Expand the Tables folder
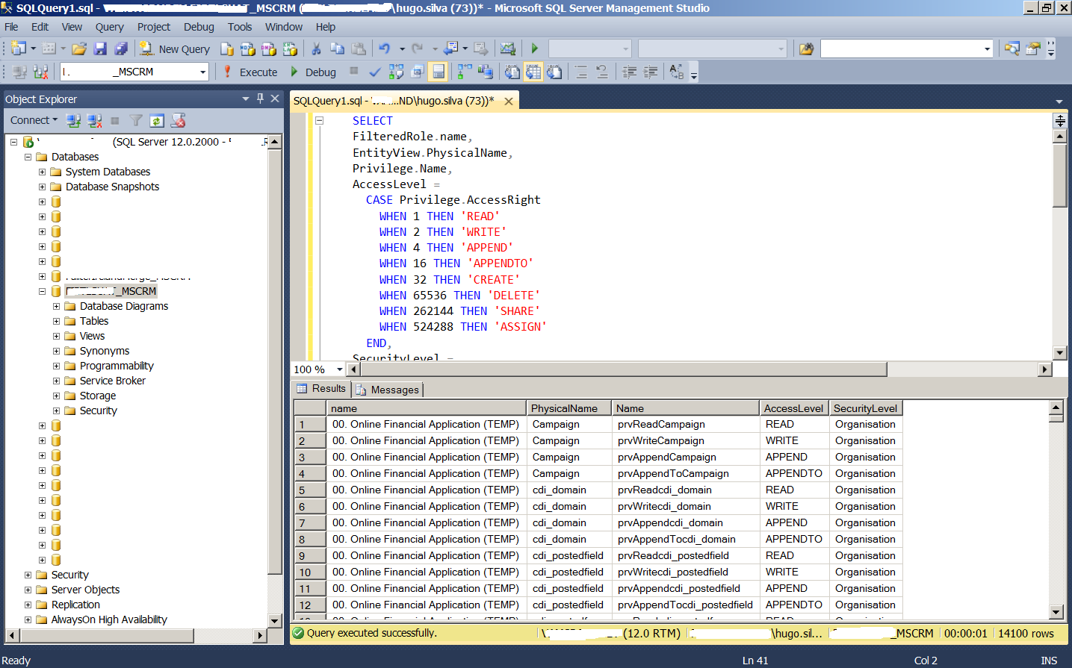The height and width of the screenshot is (668, 1072). click(x=56, y=321)
